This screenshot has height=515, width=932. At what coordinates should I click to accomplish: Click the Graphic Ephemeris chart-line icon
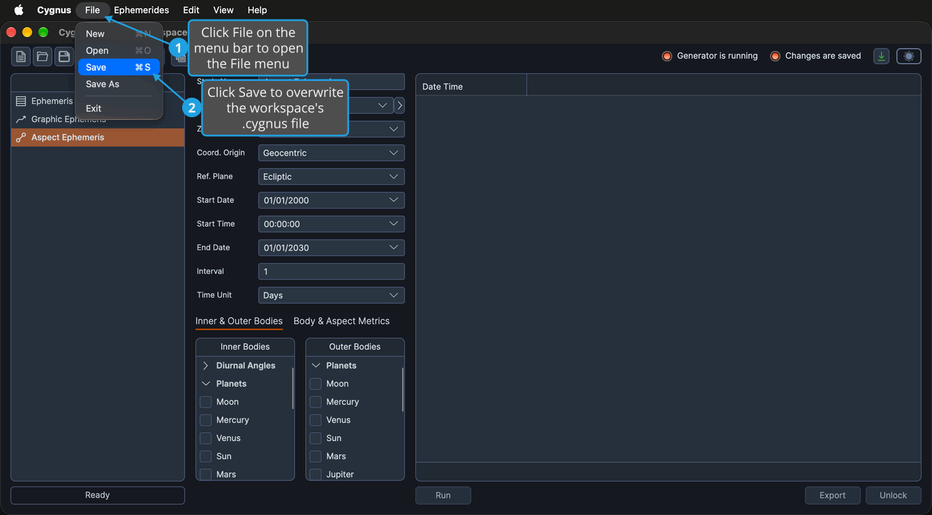click(x=21, y=119)
